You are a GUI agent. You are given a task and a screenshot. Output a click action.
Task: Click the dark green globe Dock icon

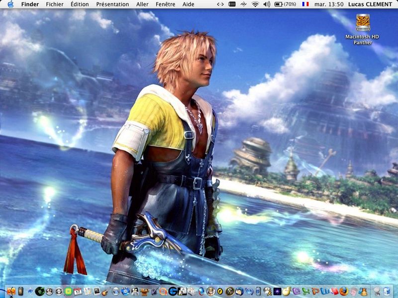[40, 292]
